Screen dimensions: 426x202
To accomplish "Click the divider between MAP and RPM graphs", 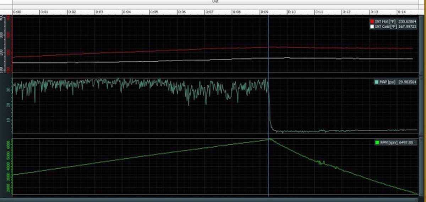I will (213, 136).
